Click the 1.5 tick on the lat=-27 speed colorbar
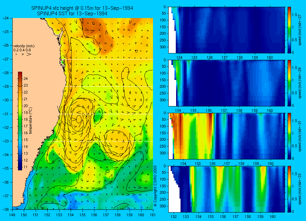This screenshot has height=221, width=306. [x=295, y=15]
